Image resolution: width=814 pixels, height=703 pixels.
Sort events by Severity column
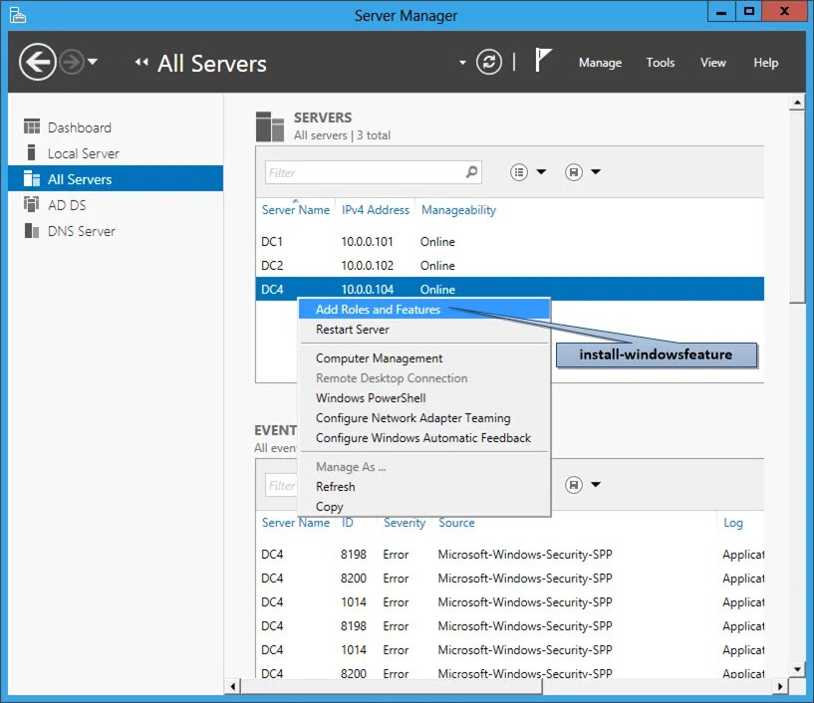[405, 523]
